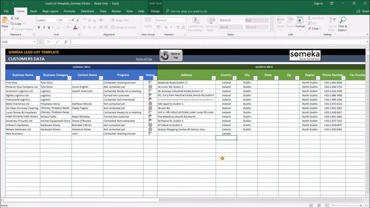The width and height of the screenshot is (370, 208).
Task: Open the City column filter dropdown
Action: 256,78
